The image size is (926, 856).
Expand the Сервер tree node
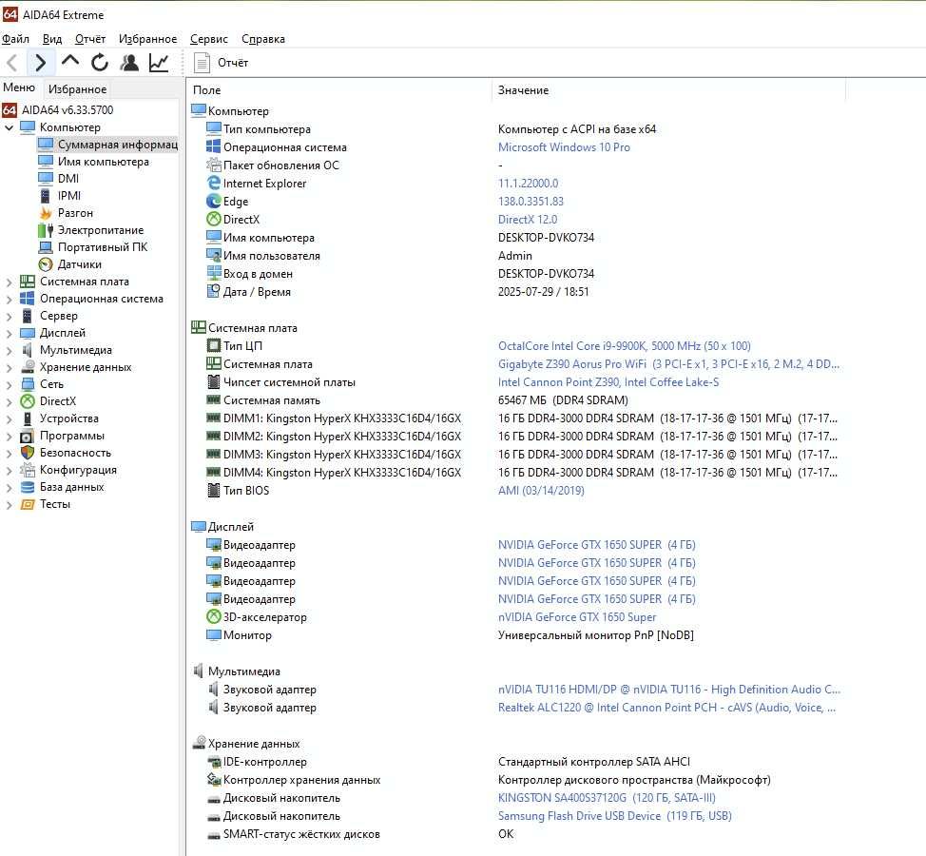9,317
